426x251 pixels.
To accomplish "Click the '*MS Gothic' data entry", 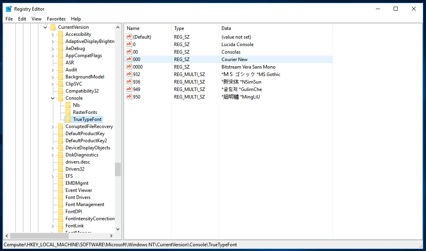I will (268, 74).
